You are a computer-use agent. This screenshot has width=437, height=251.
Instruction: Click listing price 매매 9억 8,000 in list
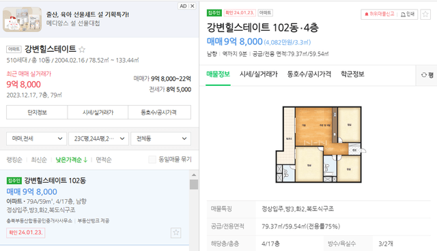(x=32, y=192)
